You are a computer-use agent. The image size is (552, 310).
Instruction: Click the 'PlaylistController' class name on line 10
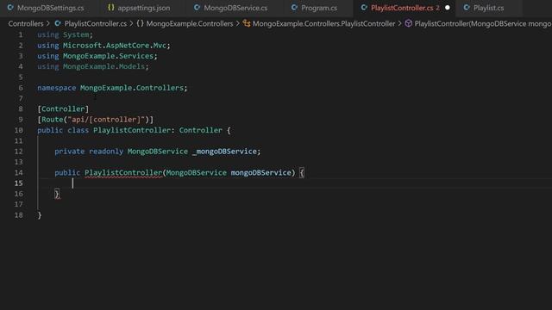pyautogui.click(x=132, y=130)
